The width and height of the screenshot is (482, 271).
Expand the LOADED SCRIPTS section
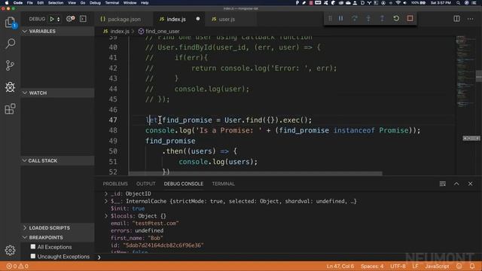click(x=57, y=228)
